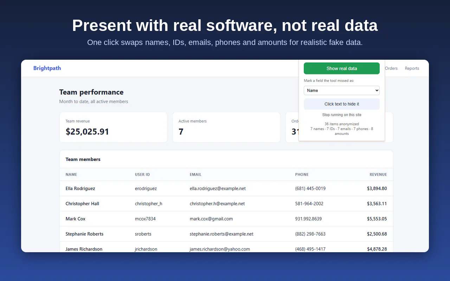This screenshot has width=450, height=281.
Task: Open the Brightpath logo link
Action: tap(47, 68)
